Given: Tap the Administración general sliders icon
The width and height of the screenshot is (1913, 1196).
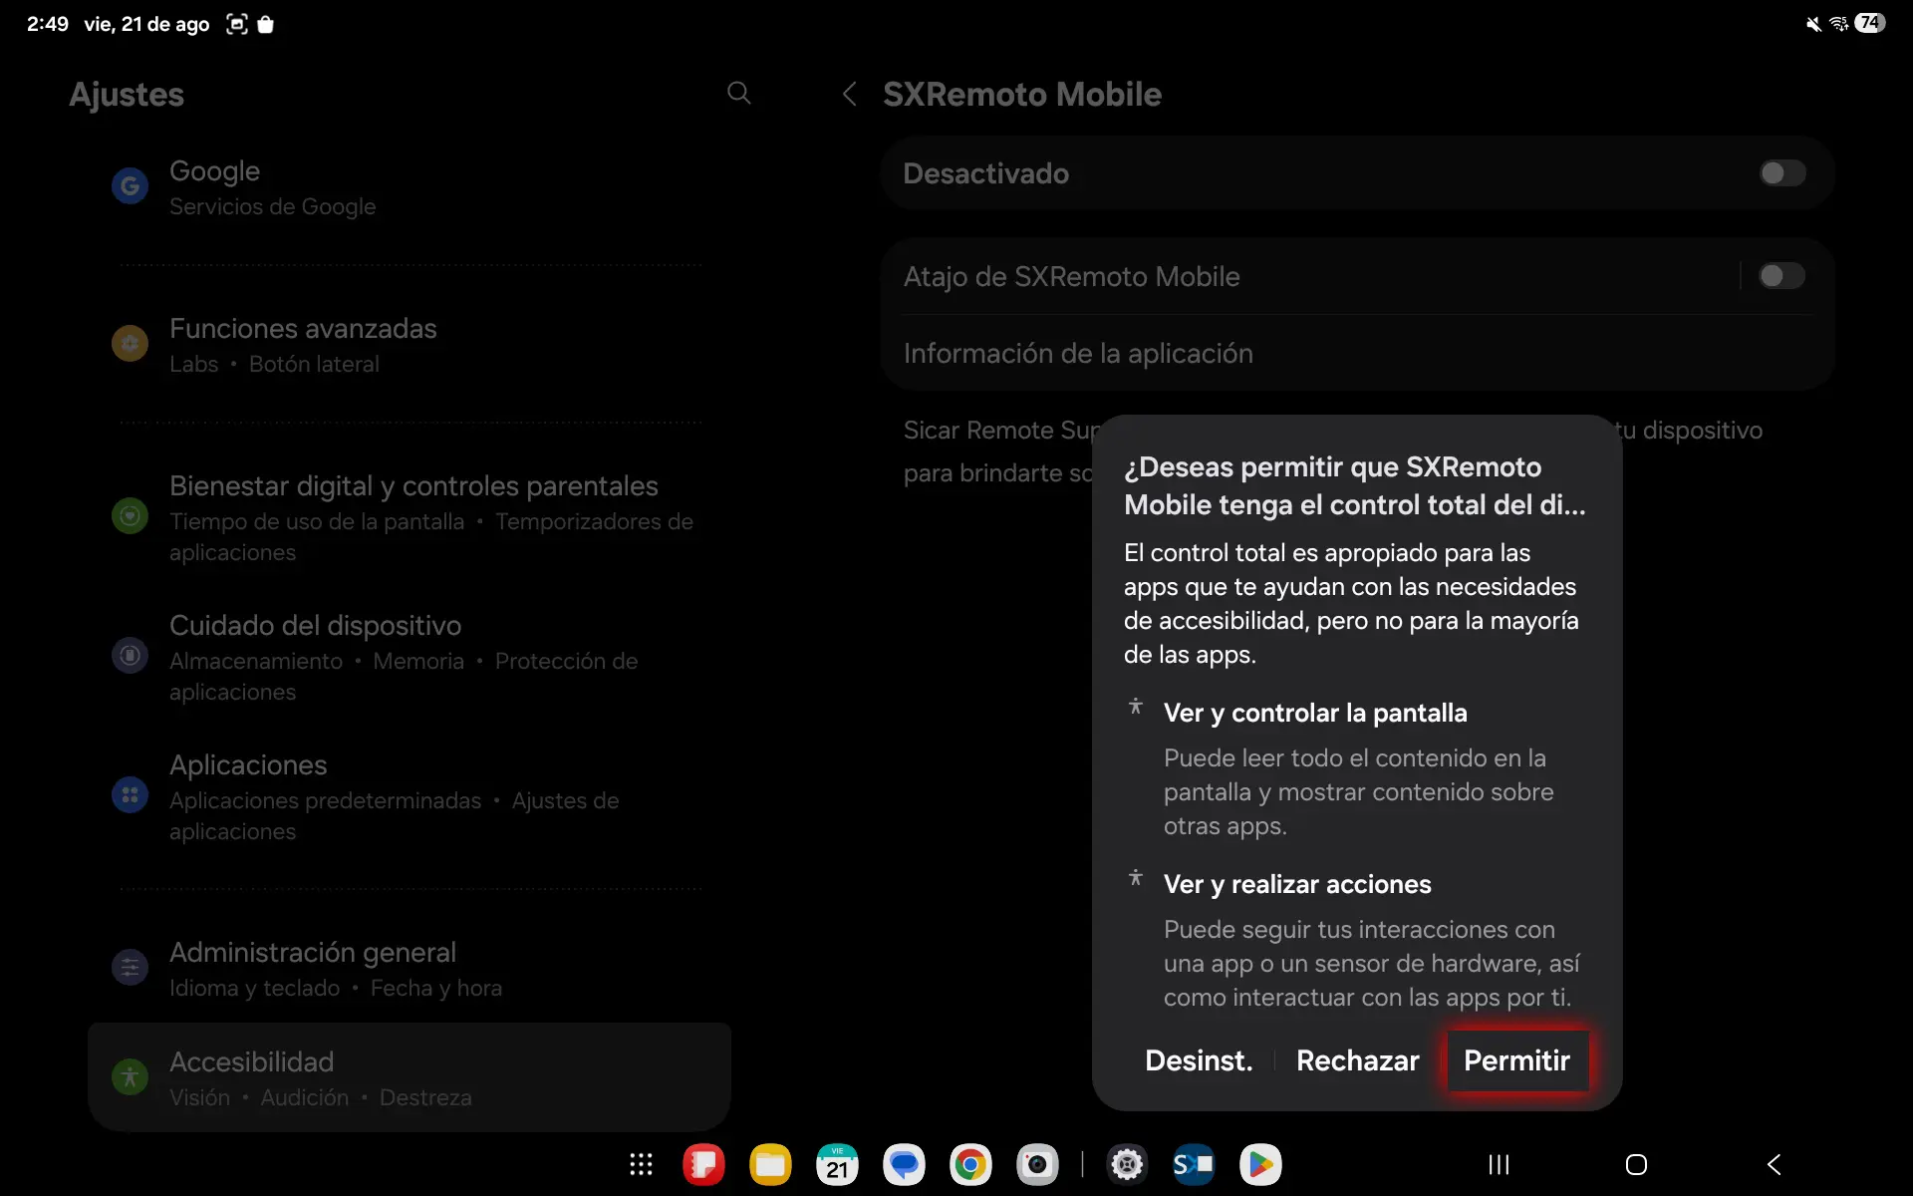Looking at the screenshot, I should tap(130, 967).
